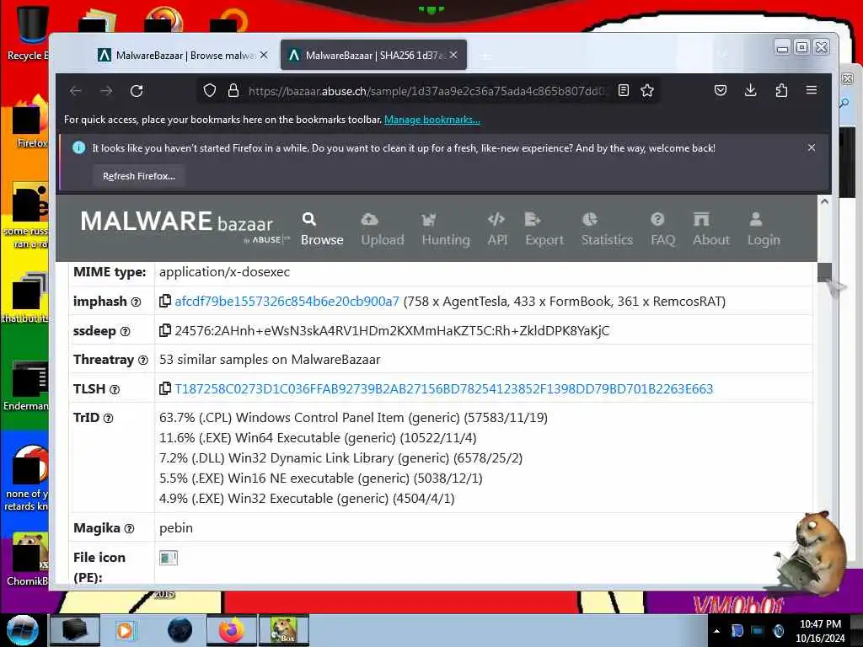
Task: Open the TLSH hash link
Action: [x=443, y=388]
